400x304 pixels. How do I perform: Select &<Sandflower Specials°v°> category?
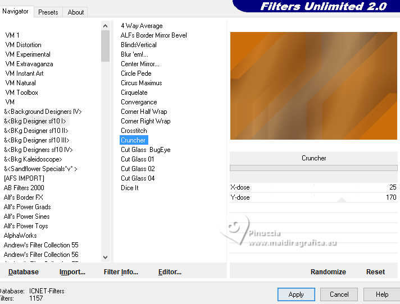pos(40,169)
